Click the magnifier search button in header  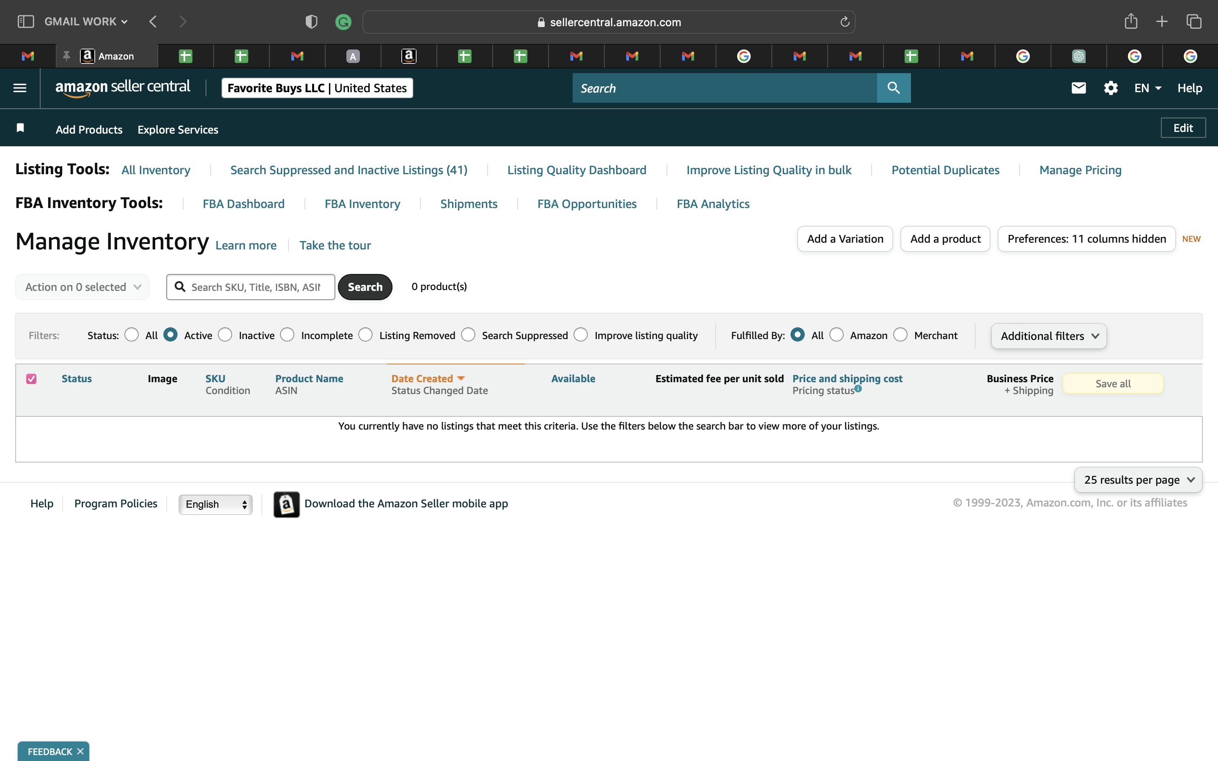[x=893, y=88]
